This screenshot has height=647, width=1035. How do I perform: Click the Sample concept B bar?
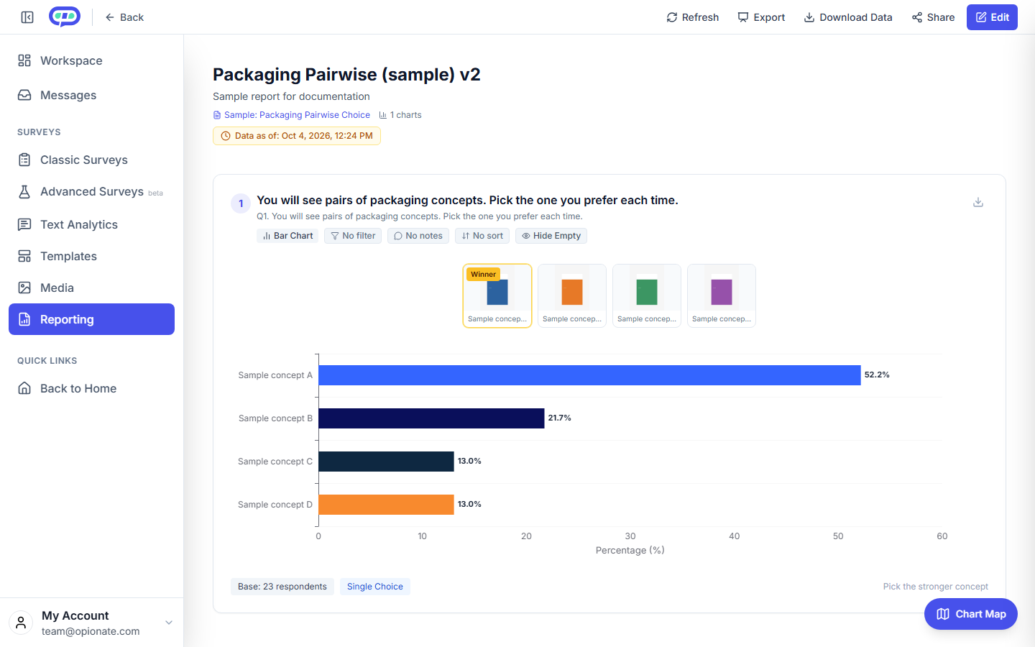(x=431, y=418)
